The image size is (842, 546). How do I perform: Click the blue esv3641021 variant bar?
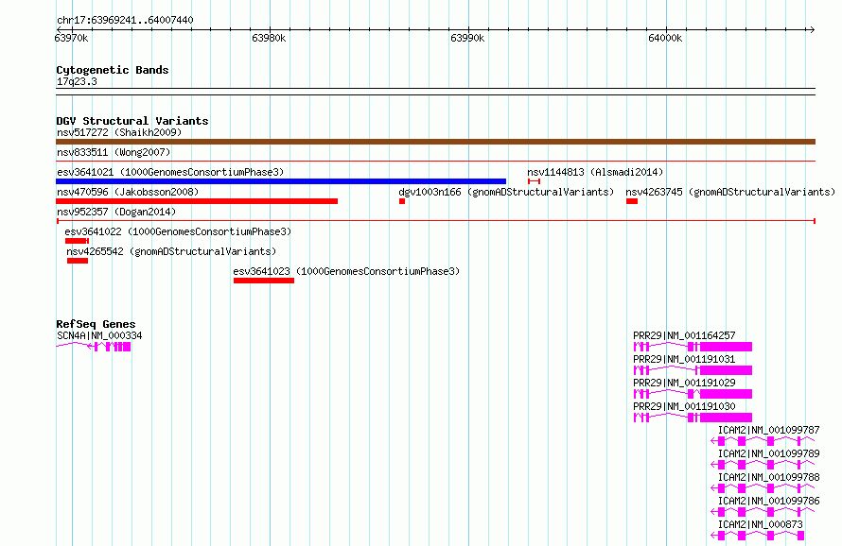281,181
